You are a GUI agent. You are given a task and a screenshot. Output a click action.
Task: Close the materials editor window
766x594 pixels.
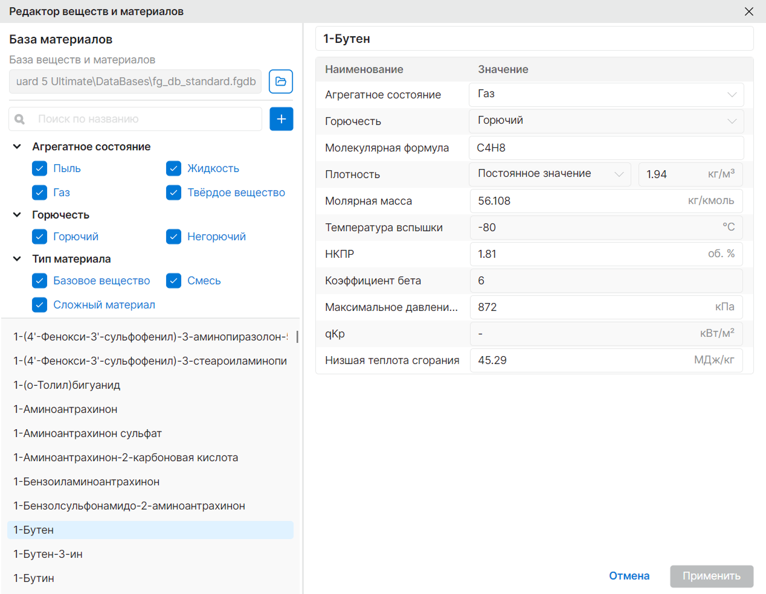[x=749, y=11]
